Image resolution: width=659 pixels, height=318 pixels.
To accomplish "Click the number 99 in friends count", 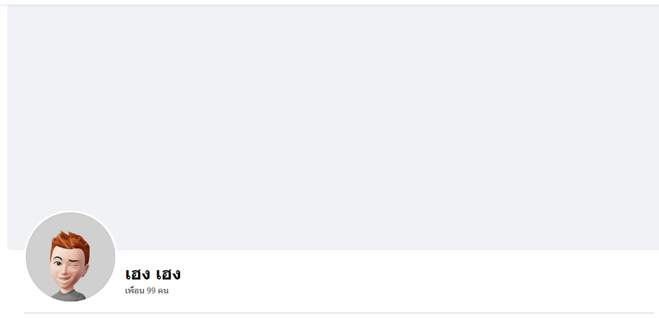I will [151, 291].
